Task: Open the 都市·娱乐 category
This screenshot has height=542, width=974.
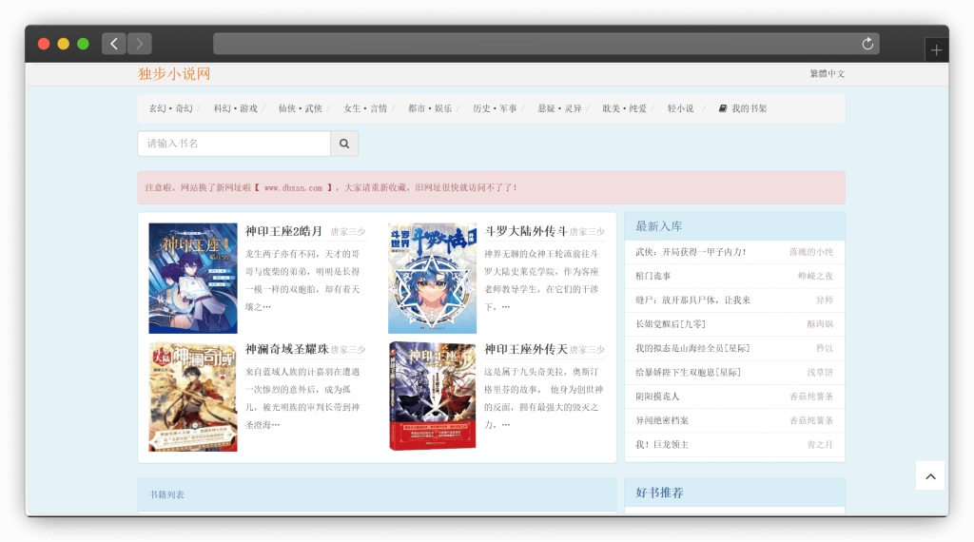Action: 430,108
